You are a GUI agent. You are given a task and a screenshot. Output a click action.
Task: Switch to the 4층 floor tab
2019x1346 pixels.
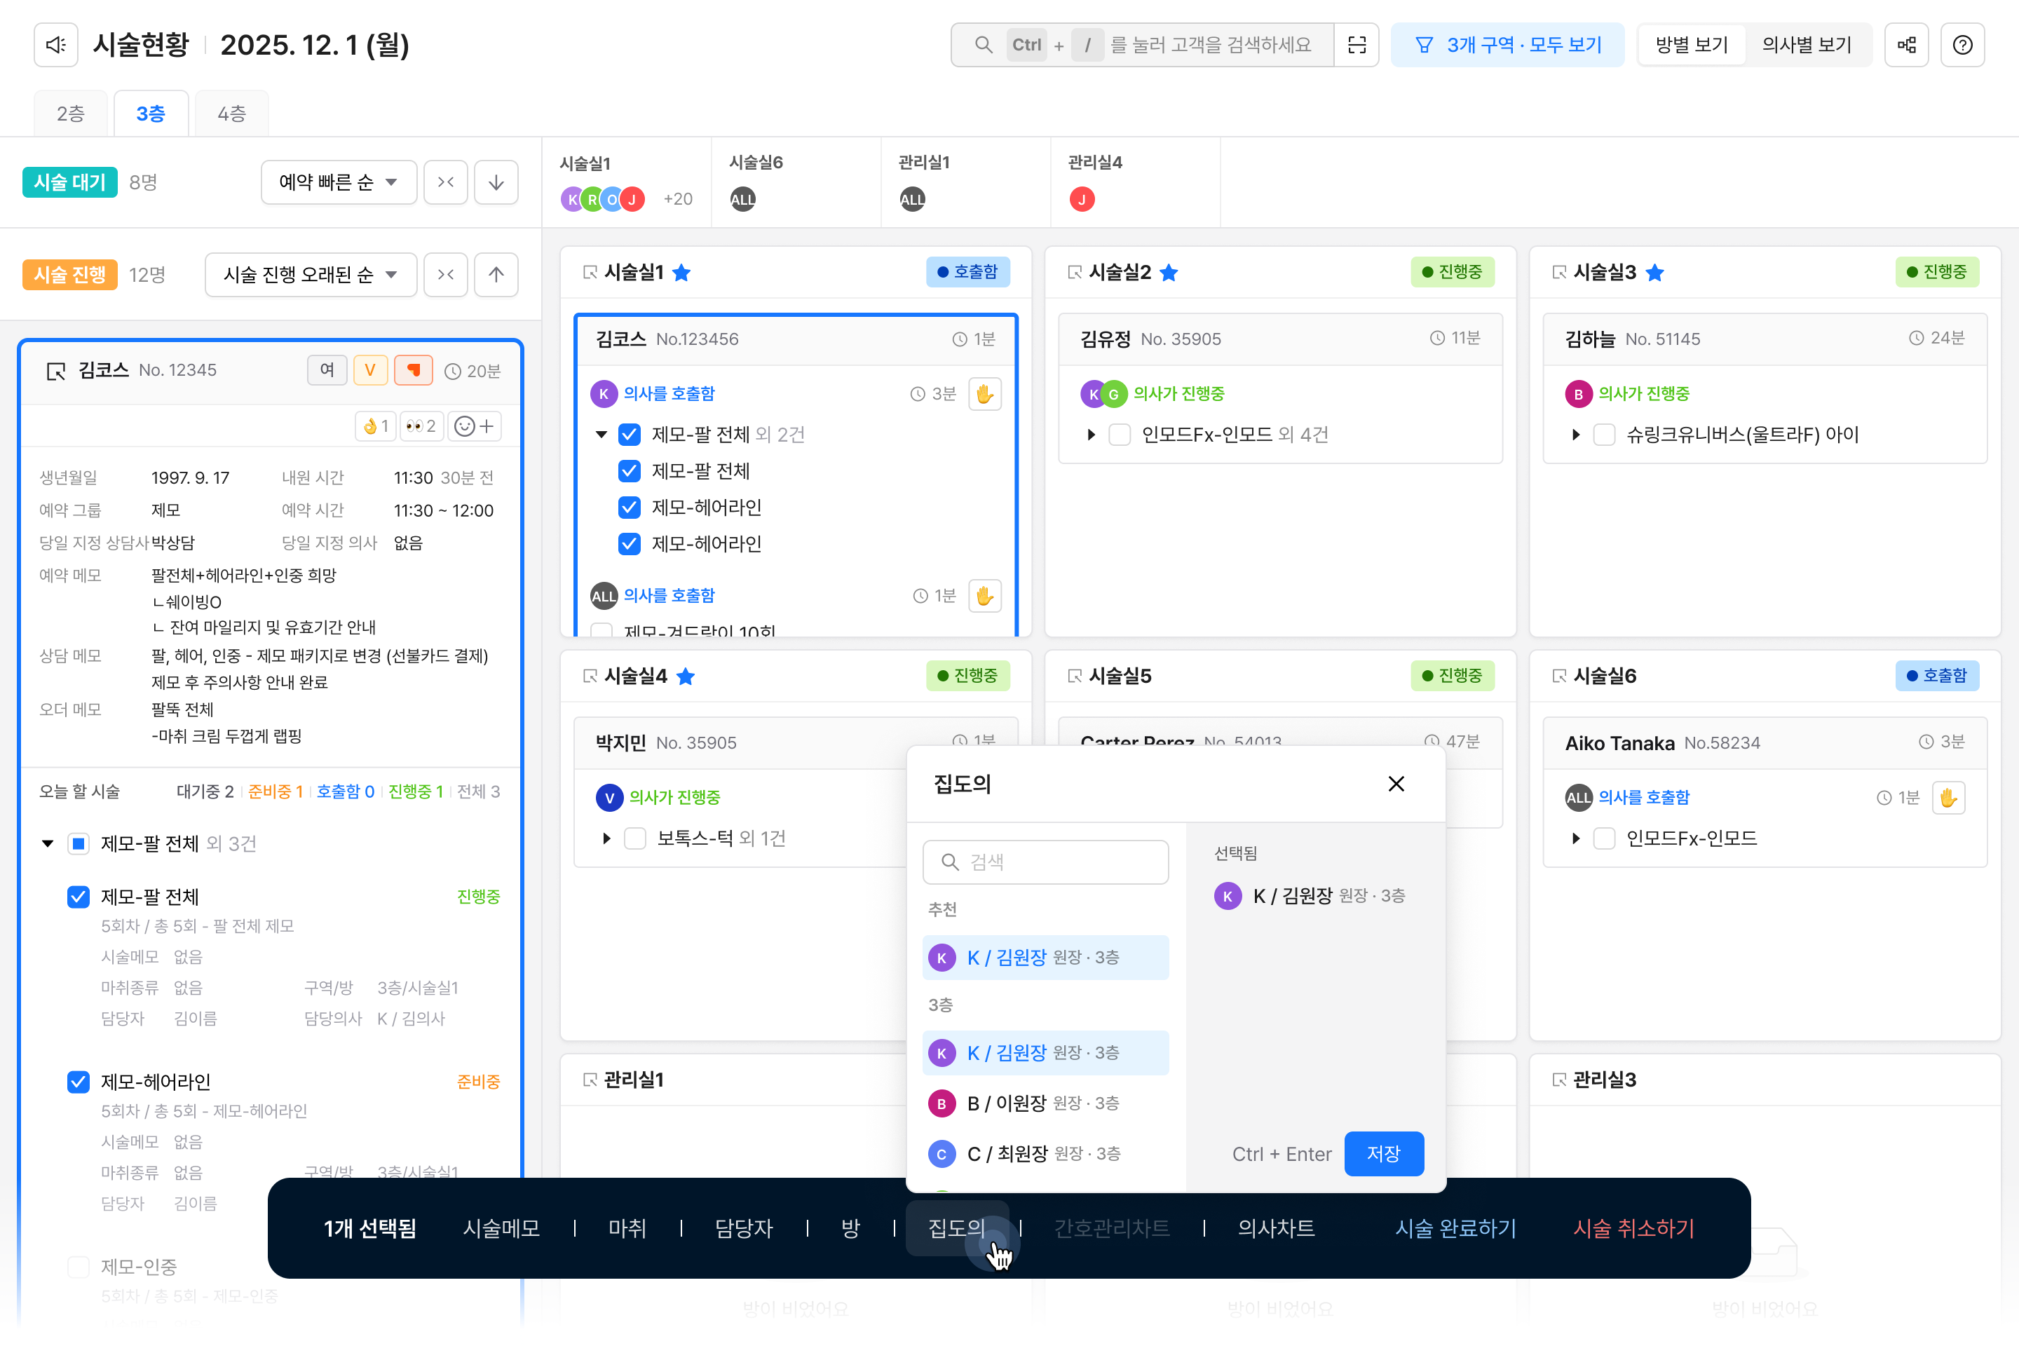pos(231,114)
